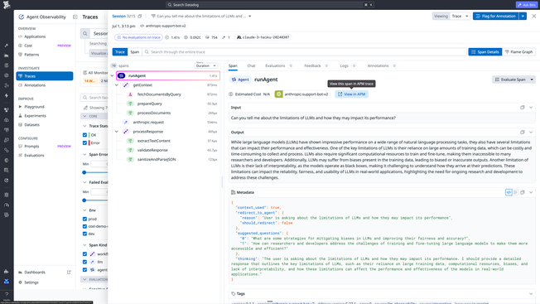Click the Search facets field
This screenshot has height=304, width=540.
click(x=94, y=98)
